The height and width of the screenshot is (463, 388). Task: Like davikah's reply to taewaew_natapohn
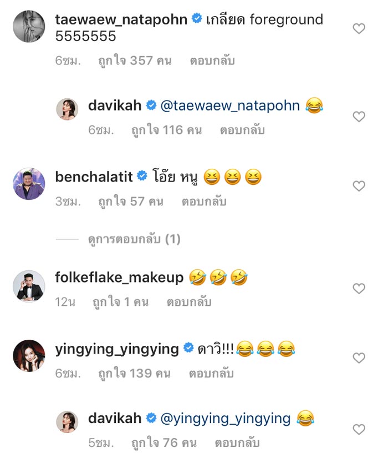click(359, 117)
